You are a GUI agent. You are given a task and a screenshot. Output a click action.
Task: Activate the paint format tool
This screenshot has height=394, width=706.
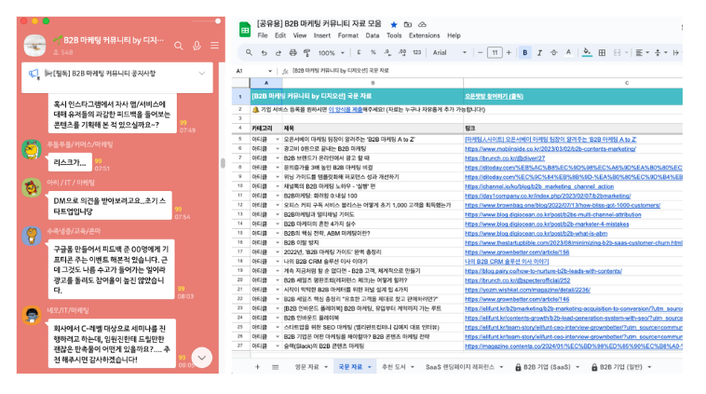click(307, 53)
